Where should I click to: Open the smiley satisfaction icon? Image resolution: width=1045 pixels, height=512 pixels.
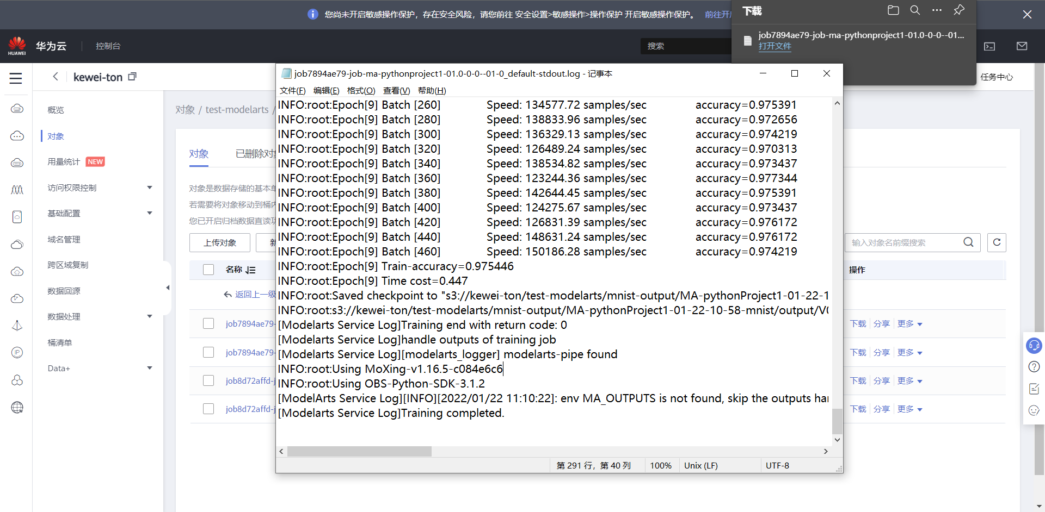click(x=1034, y=410)
